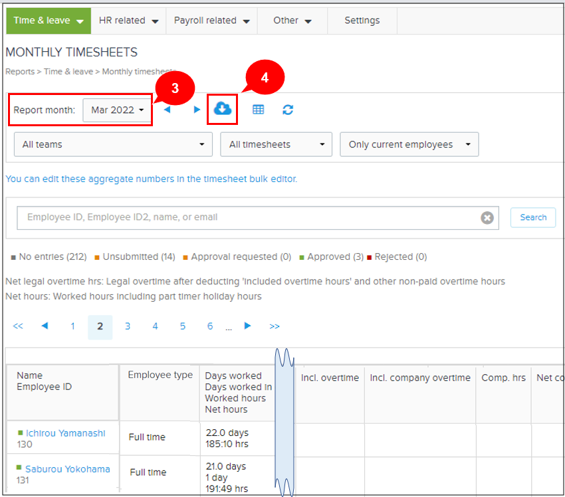Expand the All teams dropdown
Image resolution: width=565 pixels, height=497 pixels.
tap(113, 144)
